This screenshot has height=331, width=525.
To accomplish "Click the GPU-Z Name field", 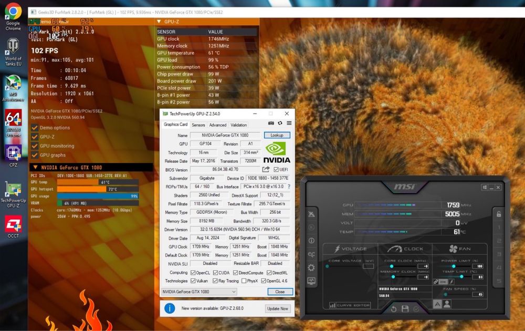I will point(225,135).
